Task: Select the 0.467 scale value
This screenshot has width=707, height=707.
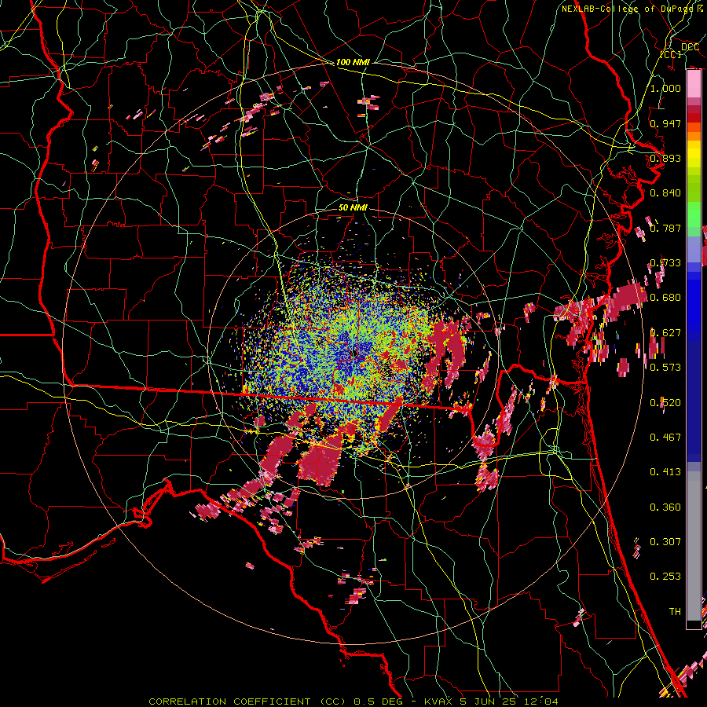Action: pos(665,438)
